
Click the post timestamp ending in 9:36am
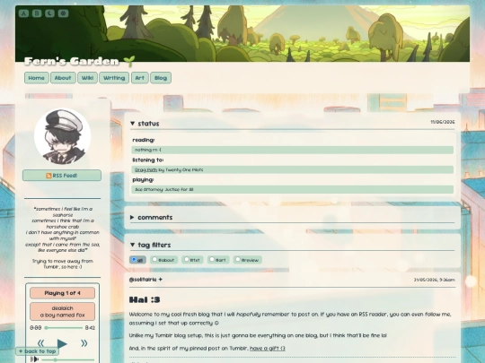[x=435, y=280]
